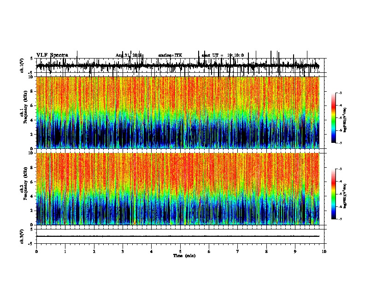Click time axis tick label '1'
This screenshot has width=365, height=282.
click(x=65, y=252)
